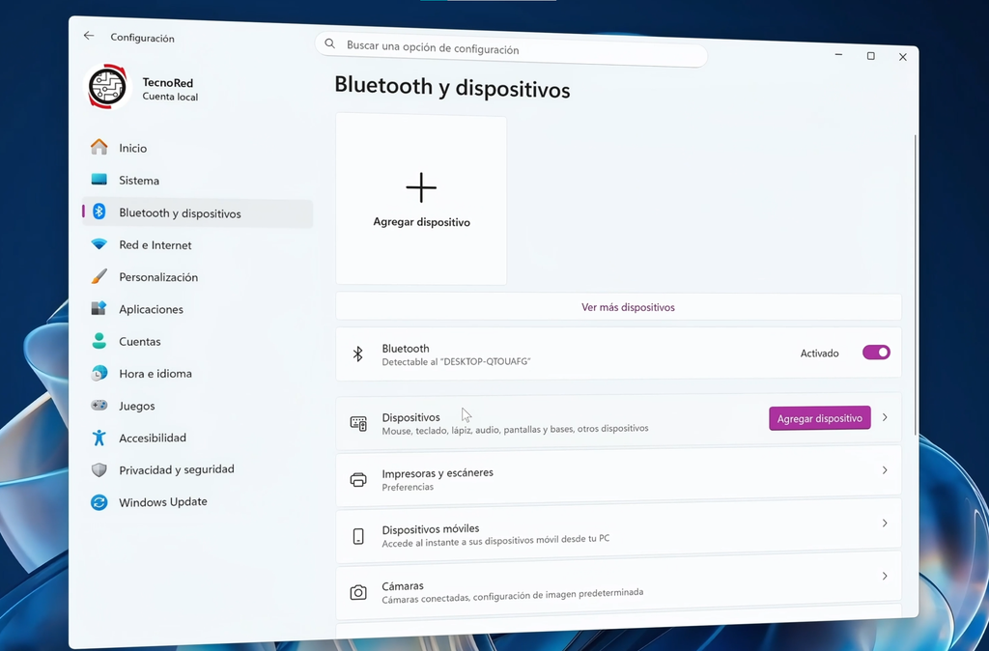This screenshot has width=989, height=651.
Task: Click the Activado status label
Action: pos(819,354)
